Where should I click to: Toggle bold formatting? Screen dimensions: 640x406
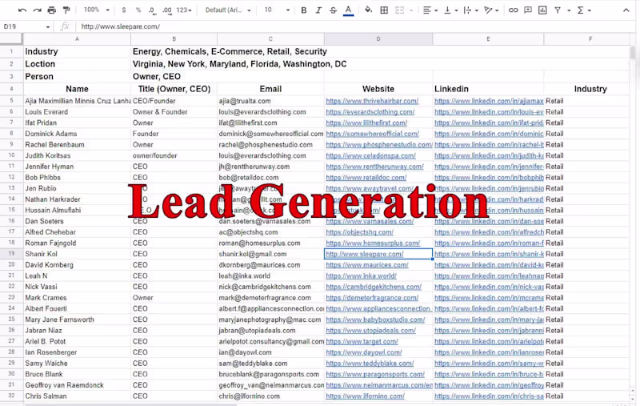coord(304,10)
